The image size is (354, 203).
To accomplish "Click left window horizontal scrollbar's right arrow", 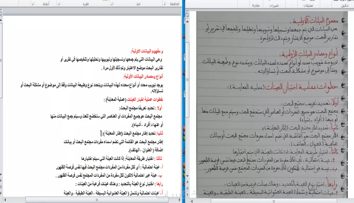I will click(179, 200).
